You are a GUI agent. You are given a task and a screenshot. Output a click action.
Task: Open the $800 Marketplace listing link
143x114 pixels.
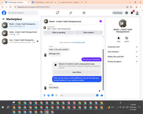[x=59, y=29]
